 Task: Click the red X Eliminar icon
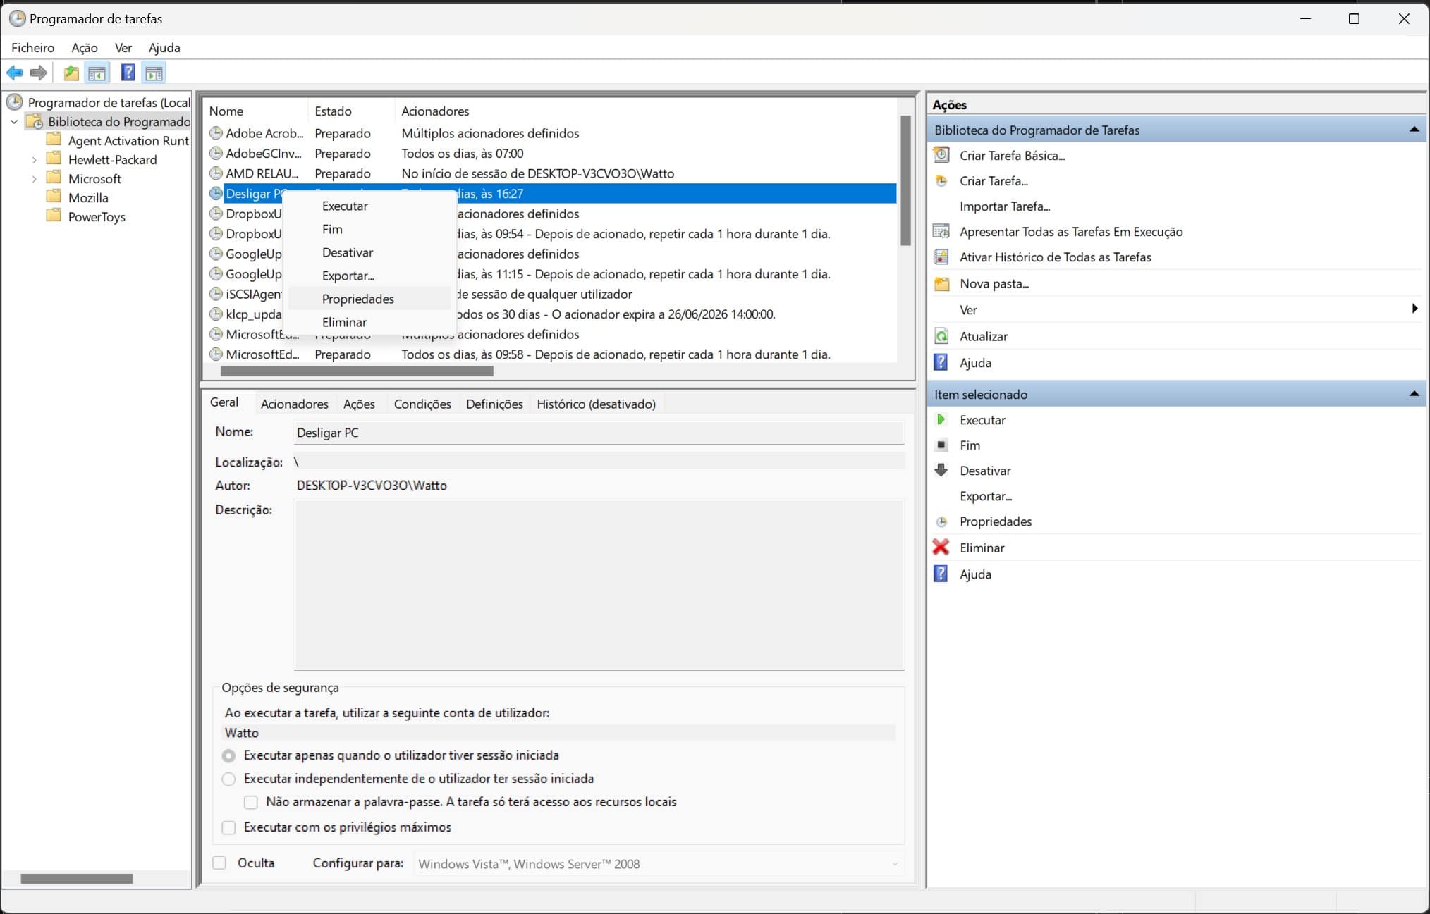pyautogui.click(x=941, y=547)
